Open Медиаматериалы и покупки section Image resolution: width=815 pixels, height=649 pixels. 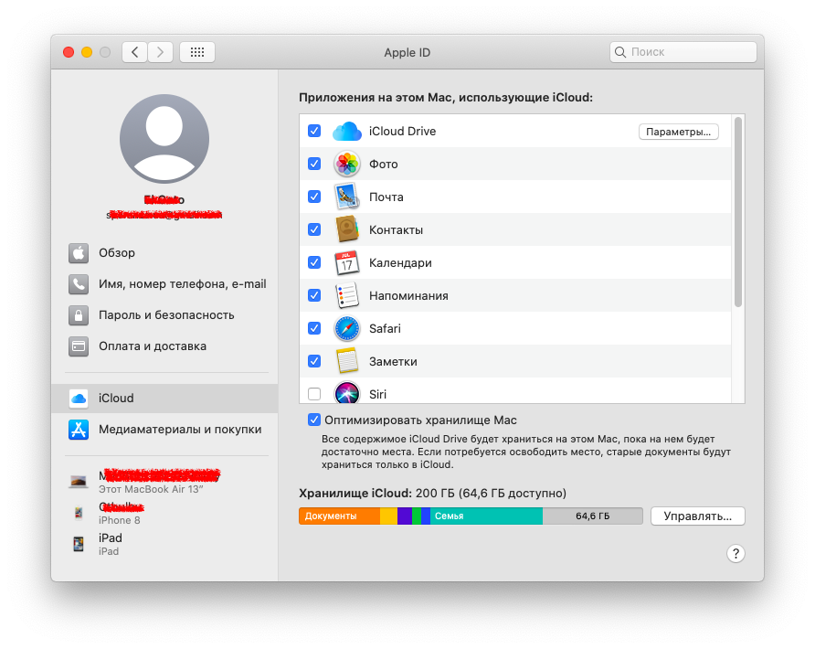point(164,430)
